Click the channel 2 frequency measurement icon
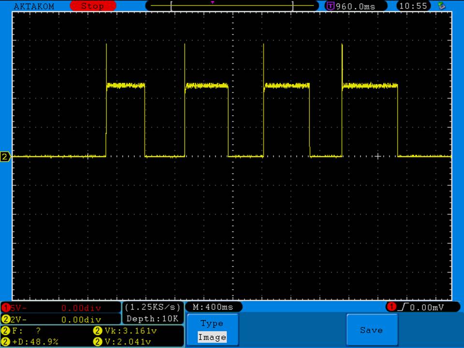This screenshot has height=348, width=464. 6,331
